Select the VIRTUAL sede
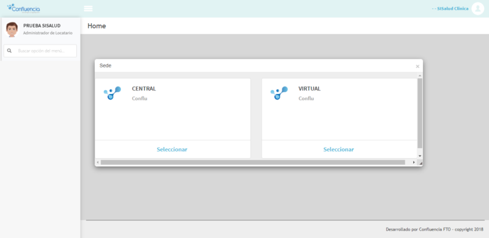Viewport: 489px width, 238px height. (339, 150)
